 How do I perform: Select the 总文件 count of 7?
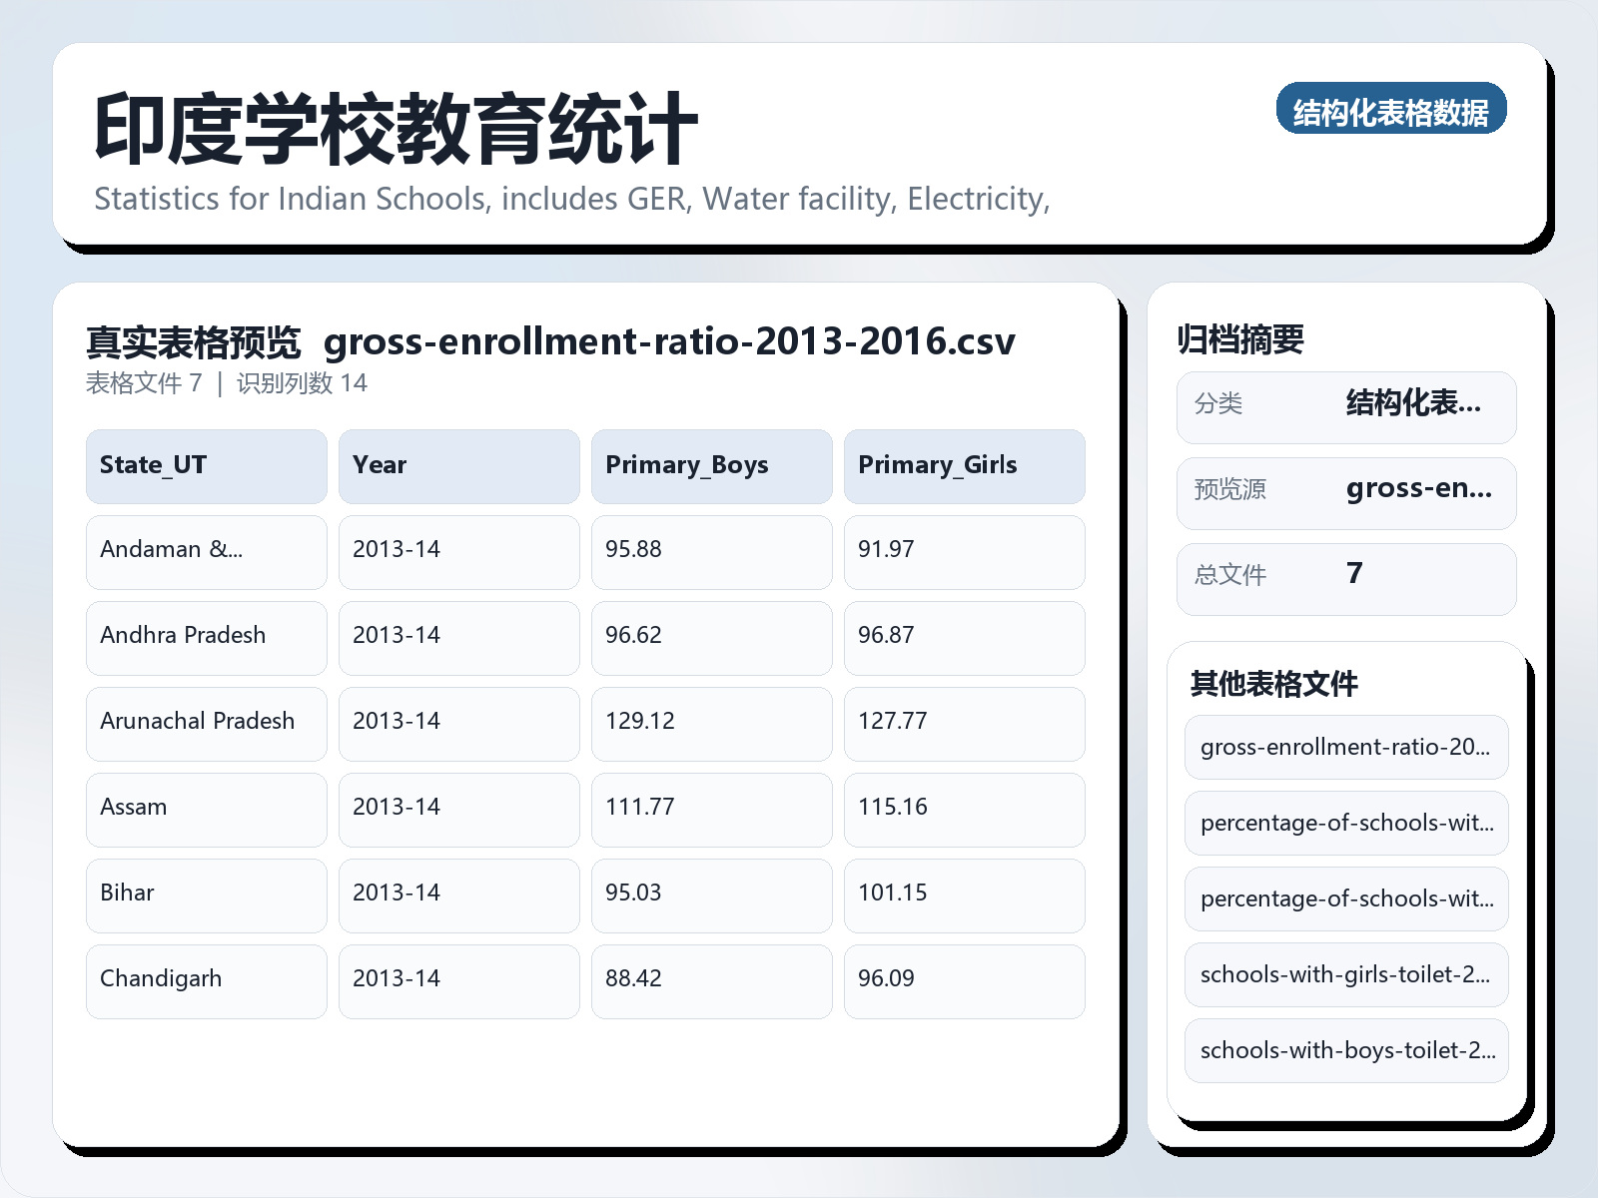coord(1346,577)
